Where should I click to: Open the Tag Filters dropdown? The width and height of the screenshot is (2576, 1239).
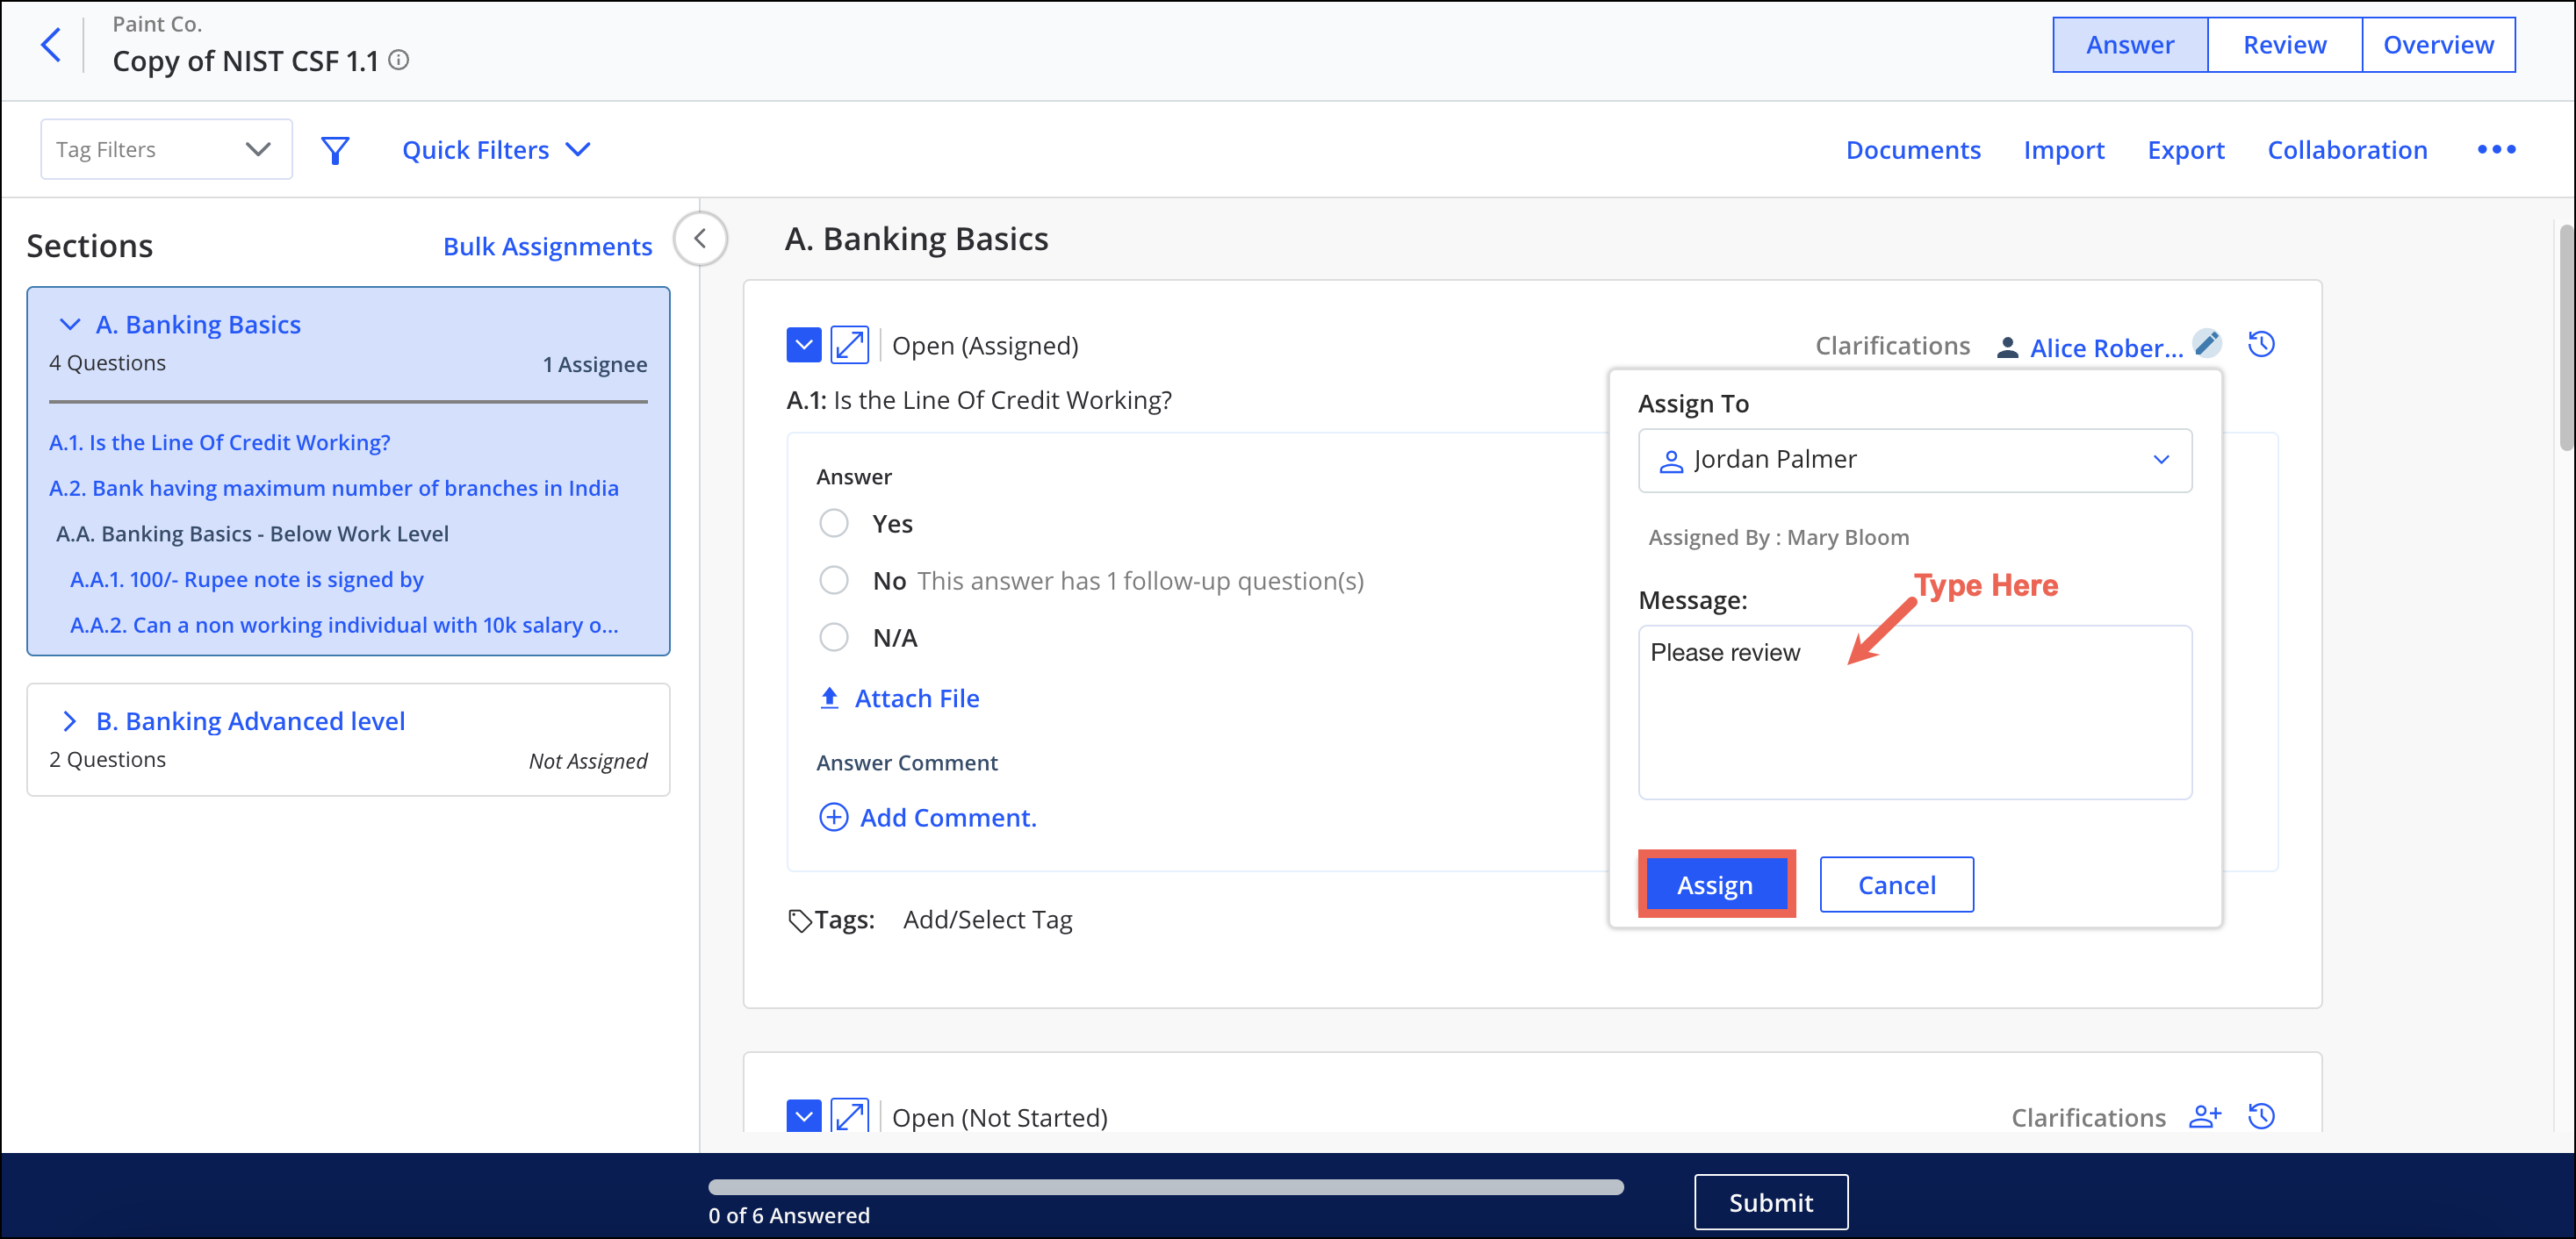(166, 150)
